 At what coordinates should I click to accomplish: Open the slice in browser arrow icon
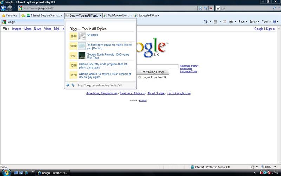pos(68,85)
